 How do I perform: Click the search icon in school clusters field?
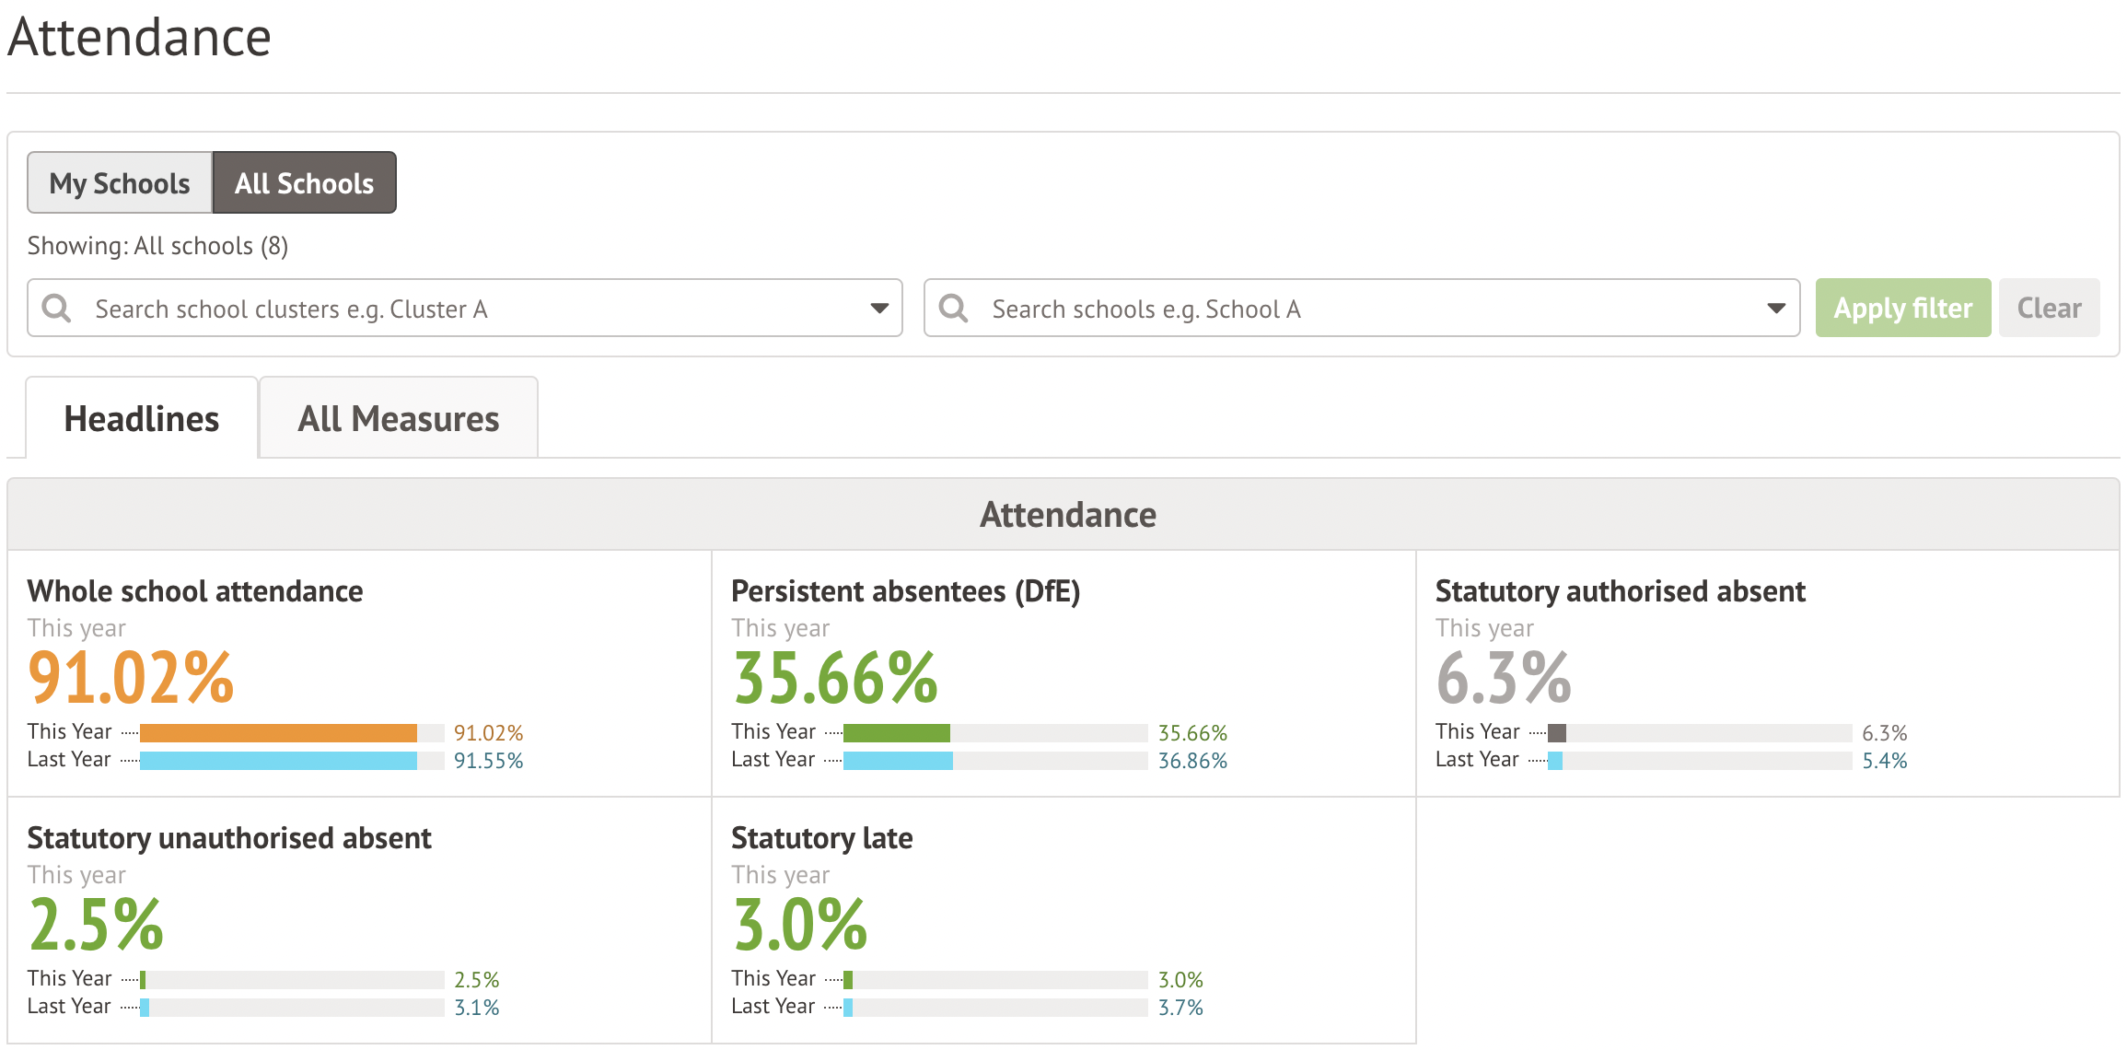pyautogui.click(x=57, y=308)
